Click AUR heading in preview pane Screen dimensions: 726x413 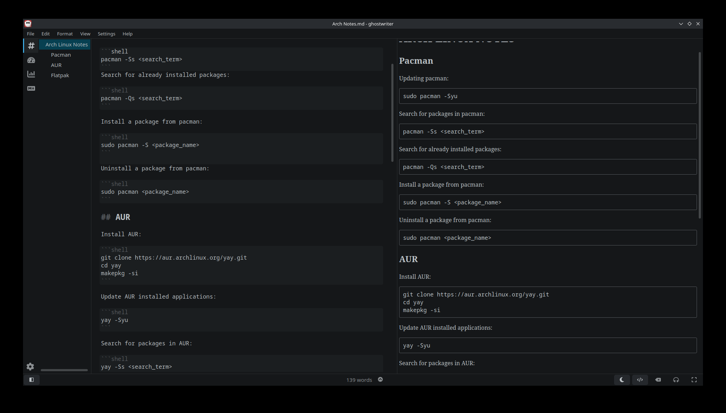[408, 259]
